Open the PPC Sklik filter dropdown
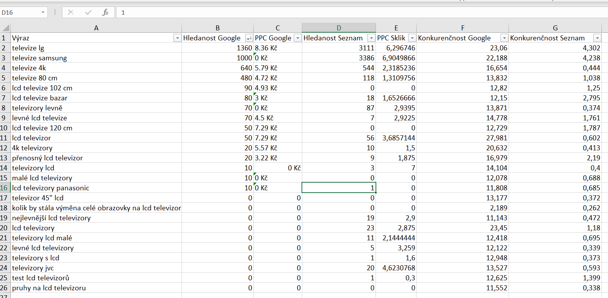This screenshot has width=608, height=298. (412, 38)
